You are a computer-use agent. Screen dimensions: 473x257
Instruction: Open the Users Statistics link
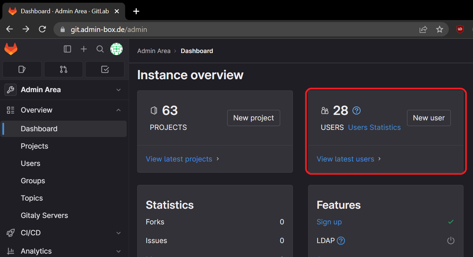[x=374, y=127]
